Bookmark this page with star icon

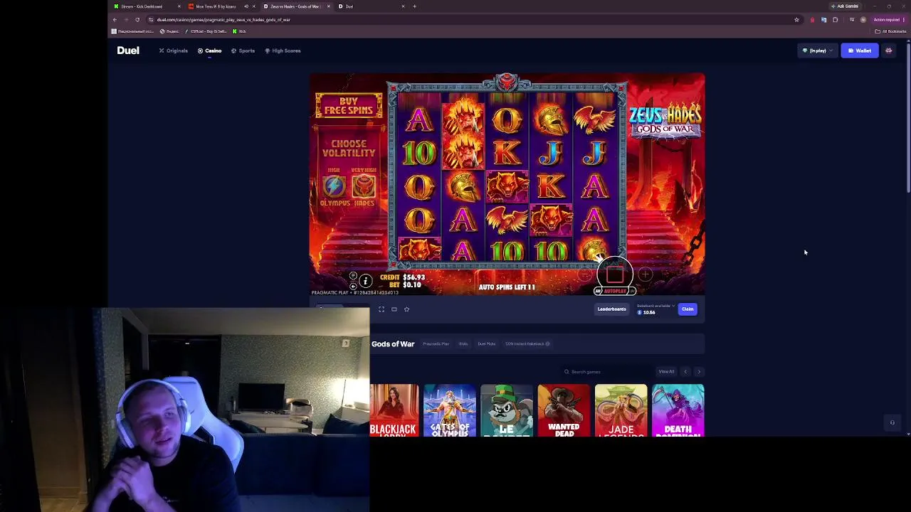(x=796, y=20)
